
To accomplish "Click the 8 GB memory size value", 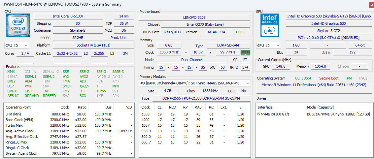I will click(x=169, y=45).
